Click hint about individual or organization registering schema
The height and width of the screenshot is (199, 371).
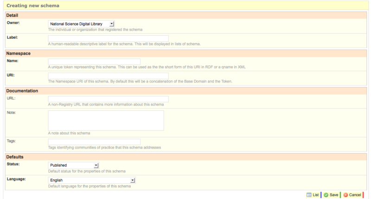click(x=95, y=30)
